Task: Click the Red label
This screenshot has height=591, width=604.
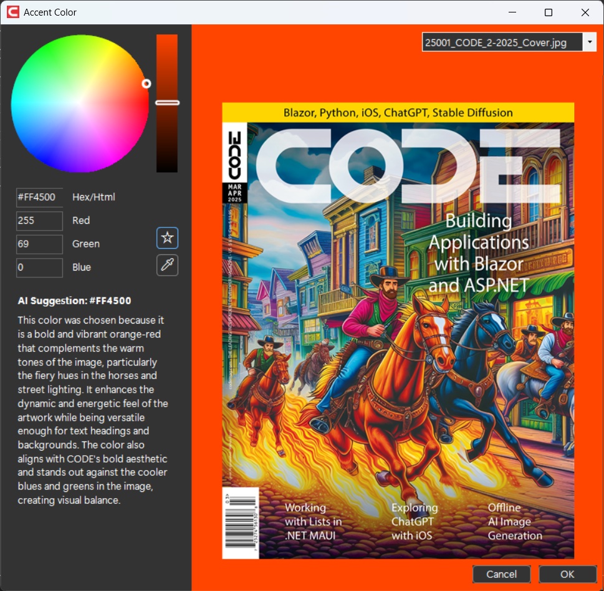Action: pos(81,220)
